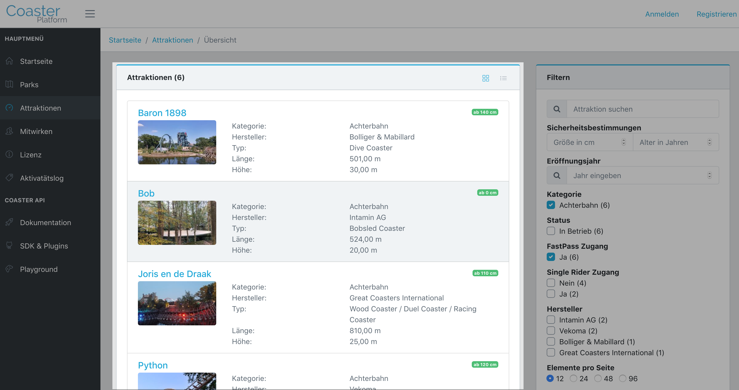
Task: Check the Vekoma manufacturer filter
Action: point(551,331)
